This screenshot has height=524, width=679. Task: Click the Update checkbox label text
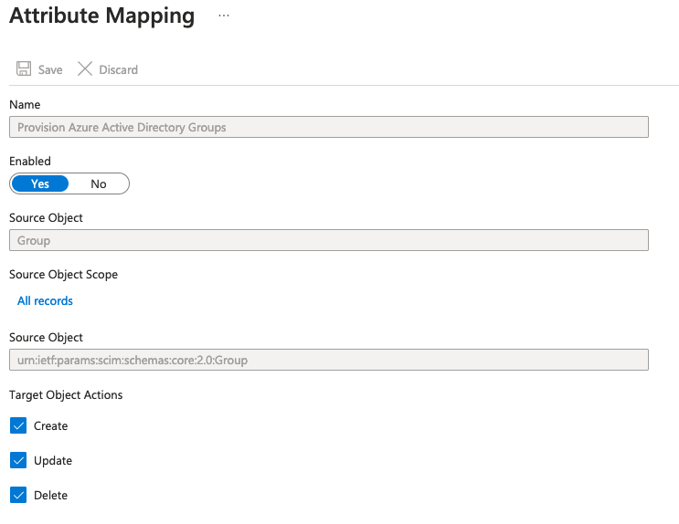[x=53, y=461]
